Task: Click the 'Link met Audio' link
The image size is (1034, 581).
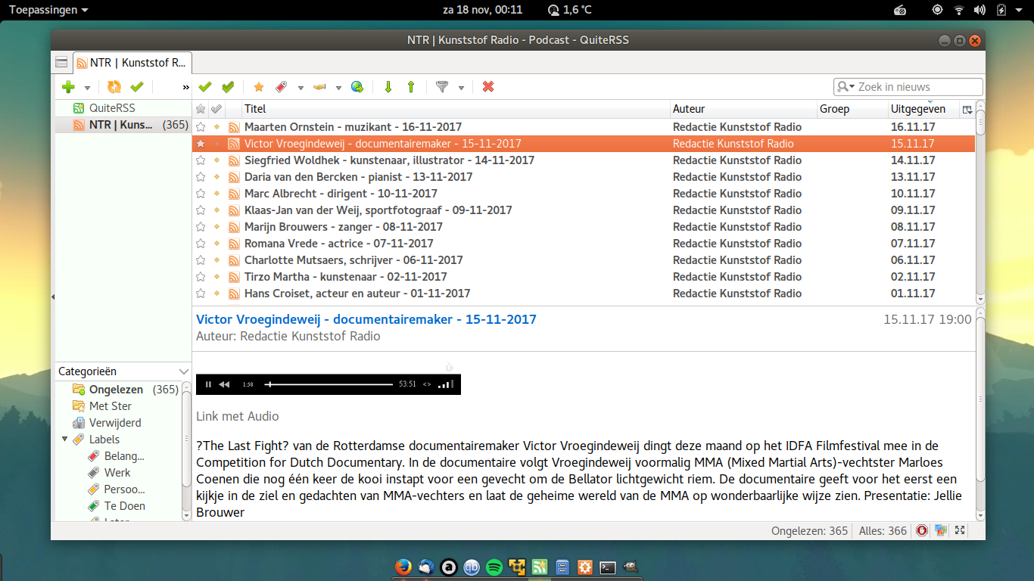Action: (238, 416)
